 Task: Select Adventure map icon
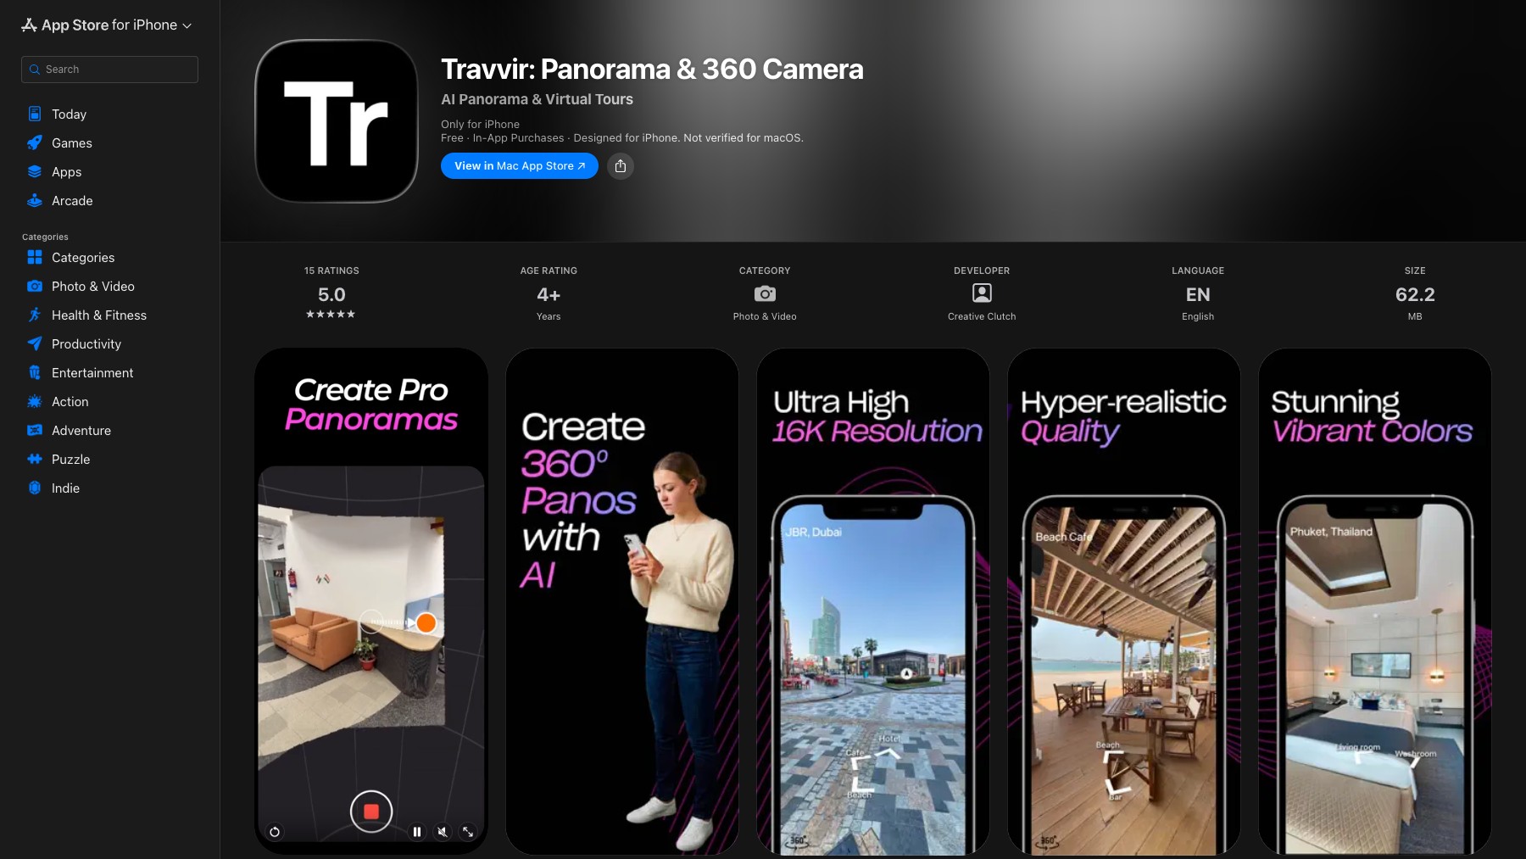click(35, 430)
